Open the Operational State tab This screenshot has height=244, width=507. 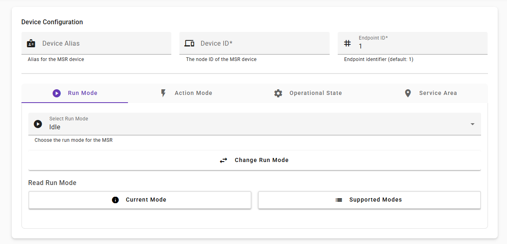coord(308,93)
